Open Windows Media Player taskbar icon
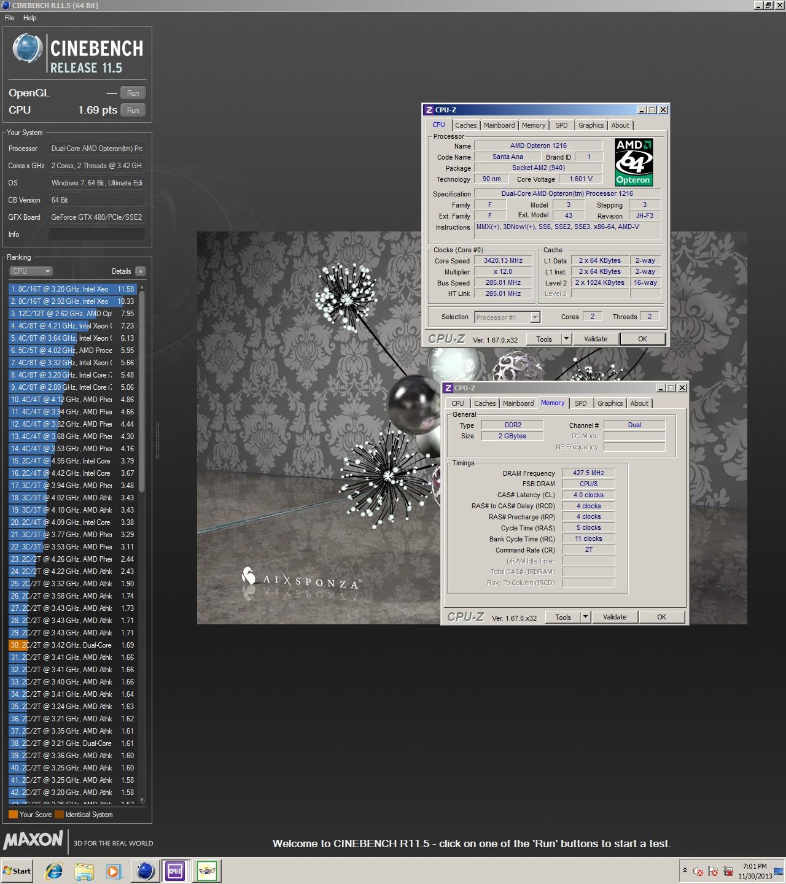The height and width of the screenshot is (884, 786). click(114, 870)
